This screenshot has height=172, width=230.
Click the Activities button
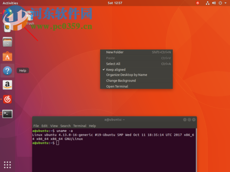[10, 3]
